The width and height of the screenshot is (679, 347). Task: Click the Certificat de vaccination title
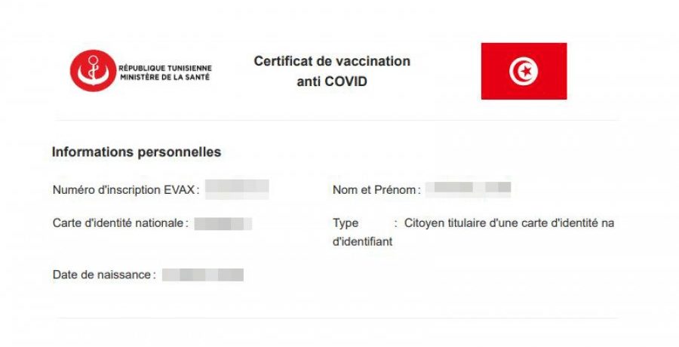tap(332, 61)
